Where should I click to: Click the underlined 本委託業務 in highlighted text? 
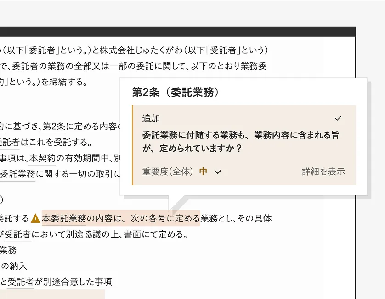64,218
